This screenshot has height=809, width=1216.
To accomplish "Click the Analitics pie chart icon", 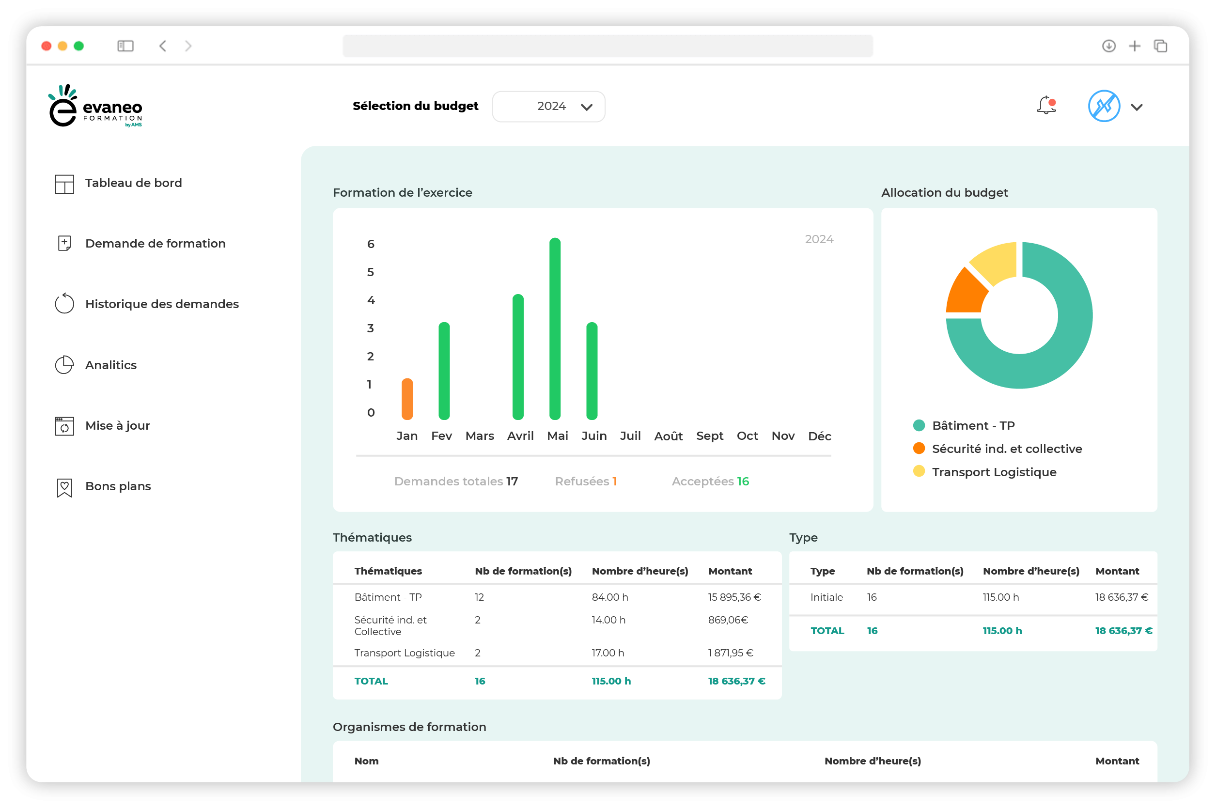I will [64, 365].
